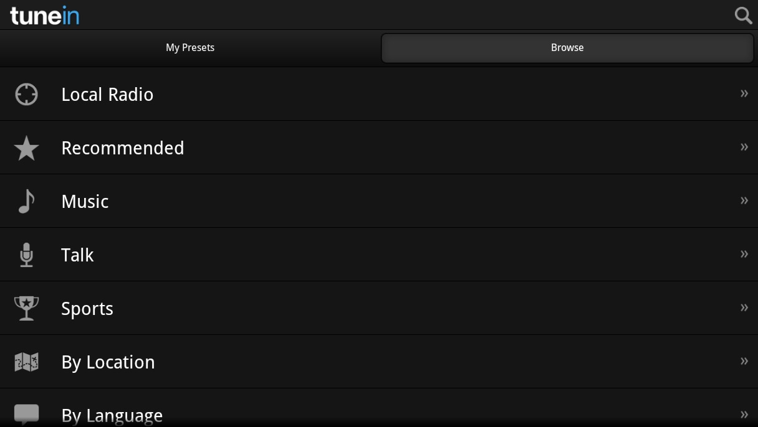The width and height of the screenshot is (758, 427).
Task: Expand the Talk category chevron
Action: tap(744, 255)
